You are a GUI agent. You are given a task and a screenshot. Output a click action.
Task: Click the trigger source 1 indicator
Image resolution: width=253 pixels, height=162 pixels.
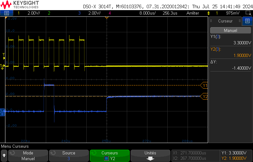click(217, 13)
